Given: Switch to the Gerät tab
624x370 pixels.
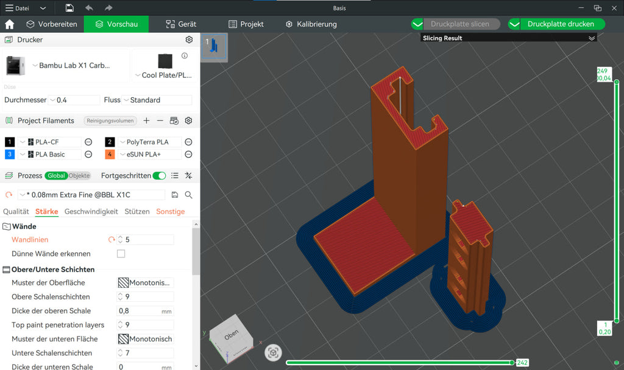Looking at the screenshot, I should coord(181,24).
